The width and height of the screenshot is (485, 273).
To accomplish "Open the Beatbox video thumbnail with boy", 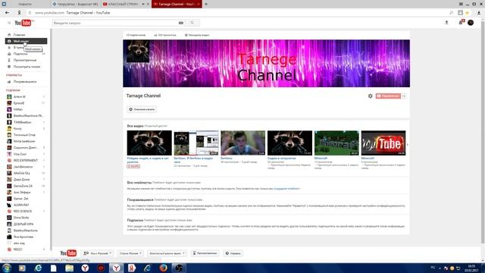I will click(x=242, y=143).
